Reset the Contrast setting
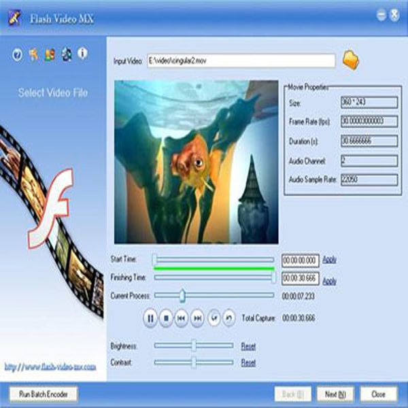Screen dimensions: 408x408 click(248, 362)
